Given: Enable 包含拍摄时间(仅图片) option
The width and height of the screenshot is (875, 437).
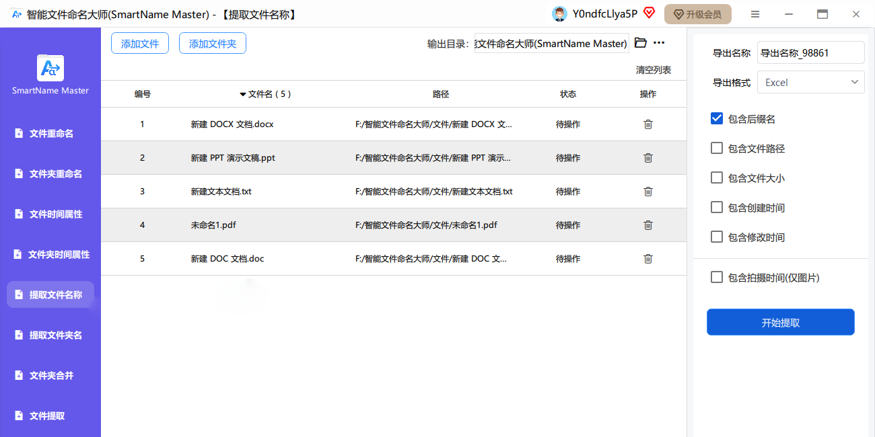Looking at the screenshot, I should coord(717,278).
